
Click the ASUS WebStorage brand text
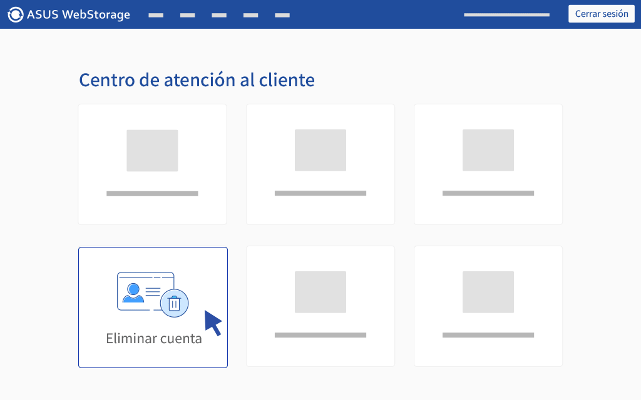(x=78, y=15)
